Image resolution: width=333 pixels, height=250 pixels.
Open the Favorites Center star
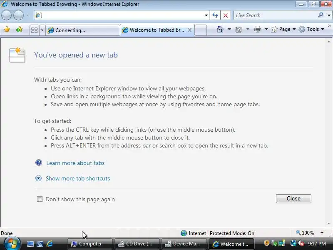[7, 29]
